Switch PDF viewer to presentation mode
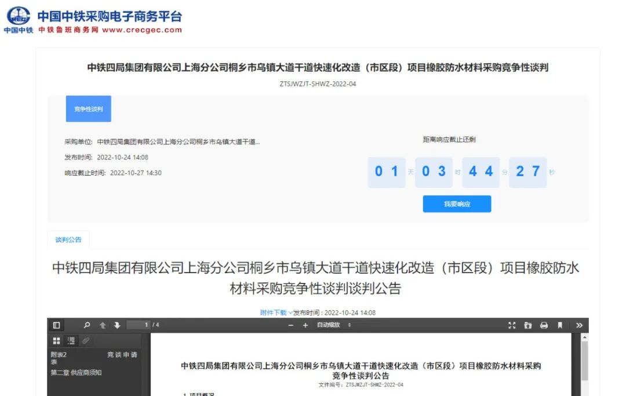 pyautogui.click(x=512, y=325)
